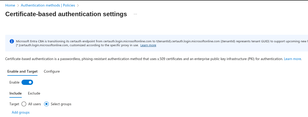Click the Certificate-based authentication settings page title

click(66, 14)
